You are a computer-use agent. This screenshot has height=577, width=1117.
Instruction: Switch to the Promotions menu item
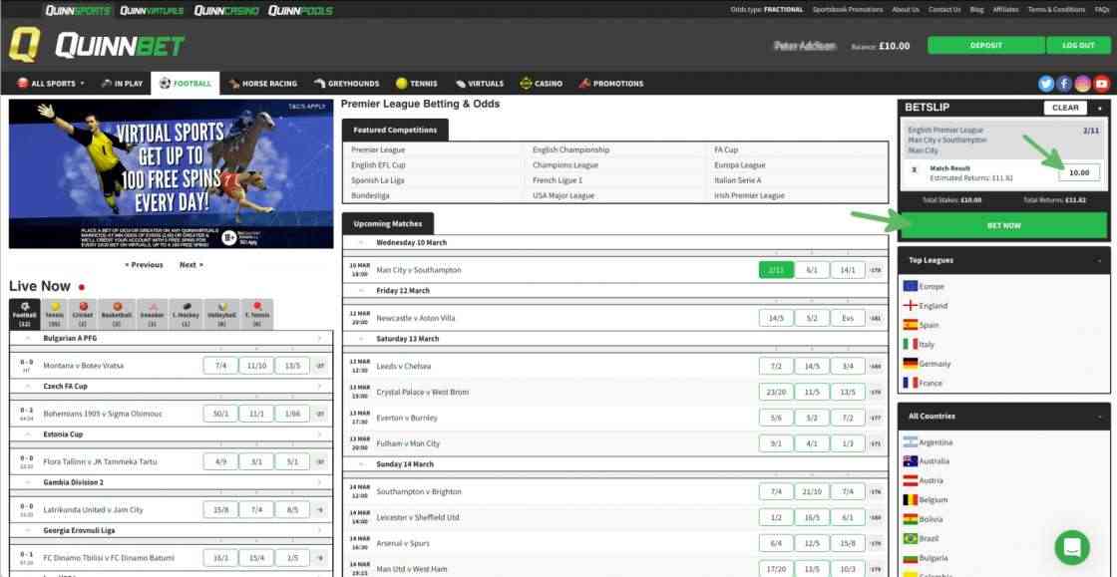[611, 84]
